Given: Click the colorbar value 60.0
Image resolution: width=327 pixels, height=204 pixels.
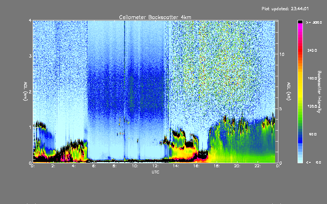Looking at the screenshot, I should (313, 134).
